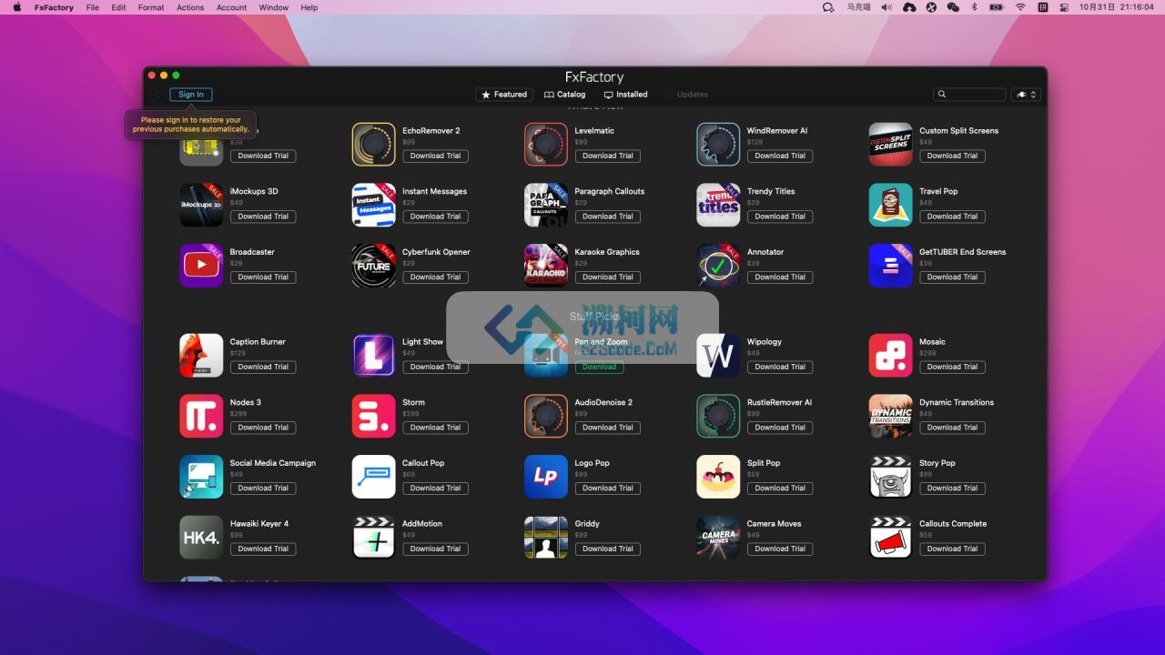Viewport: 1165px width, 655px height.
Task: Open the Apple menu
Action: click(15, 7)
